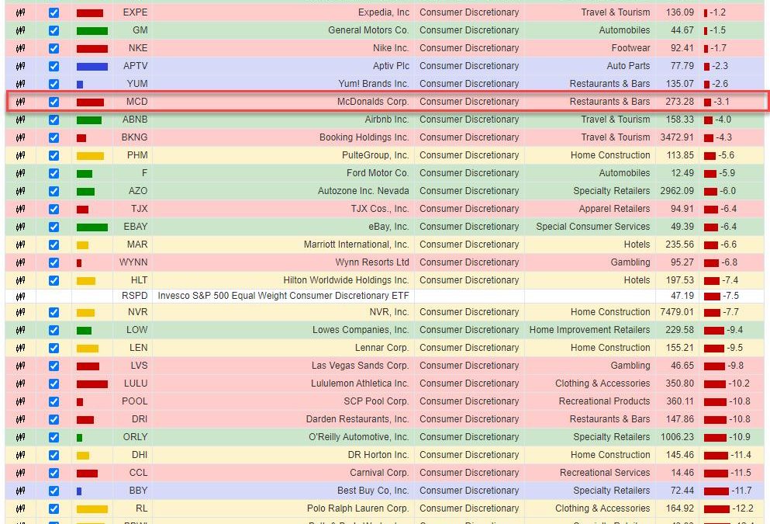Toggle the Airbnb ABNB checkbox
Viewport: 770px width, 524px height.
[54, 120]
